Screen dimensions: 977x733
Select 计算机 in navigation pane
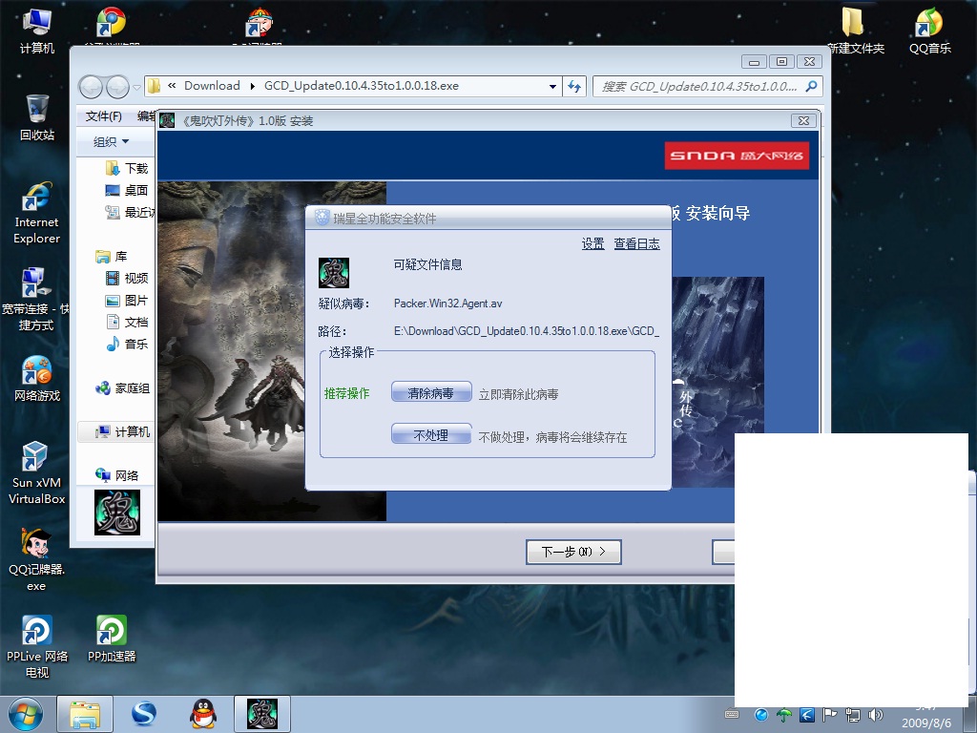tap(123, 432)
